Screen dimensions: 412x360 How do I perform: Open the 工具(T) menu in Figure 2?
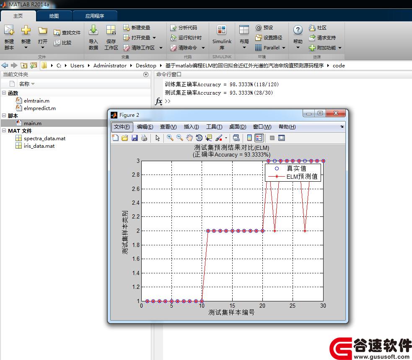(x=214, y=127)
